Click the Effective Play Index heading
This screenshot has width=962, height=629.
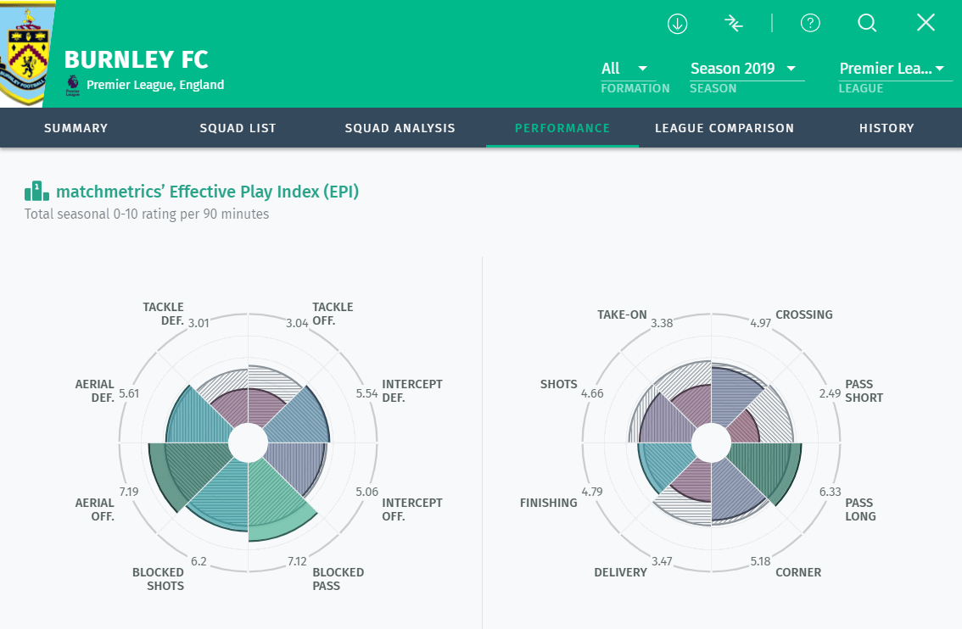[x=207, y=192]
